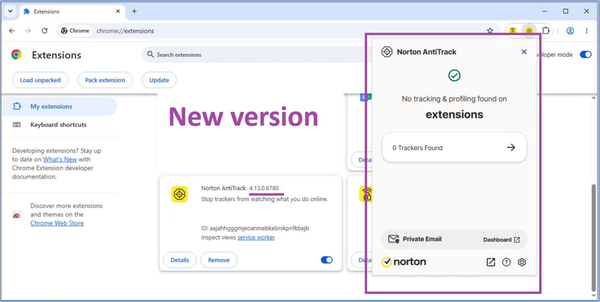Open Private Email in the popup
This screenshot has height=302, width=600.
click(x=422, y=239)
